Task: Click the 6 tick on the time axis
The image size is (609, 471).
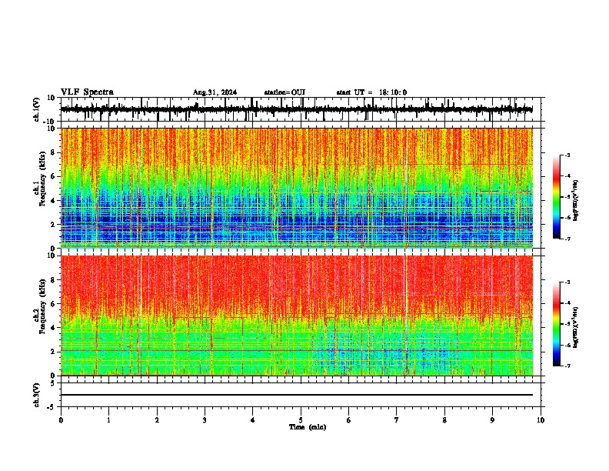Action: click(348, 420)
